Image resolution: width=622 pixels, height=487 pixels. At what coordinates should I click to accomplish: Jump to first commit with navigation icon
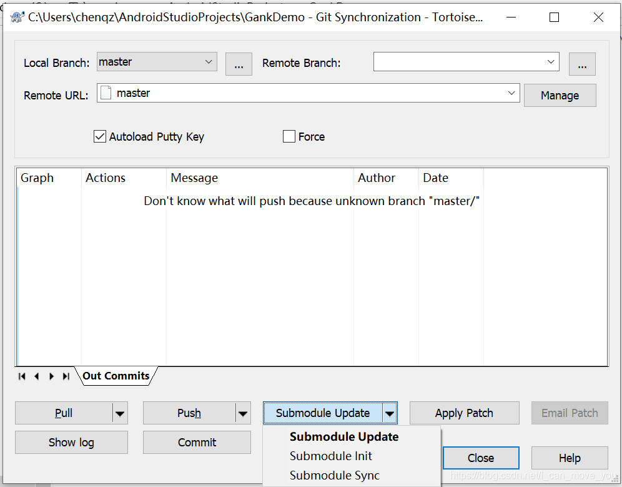pyautogui.click(x=21, y=376)
